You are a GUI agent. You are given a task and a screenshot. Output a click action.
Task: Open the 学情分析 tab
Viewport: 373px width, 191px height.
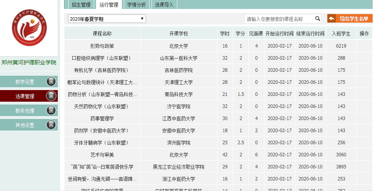click(136, 5)
